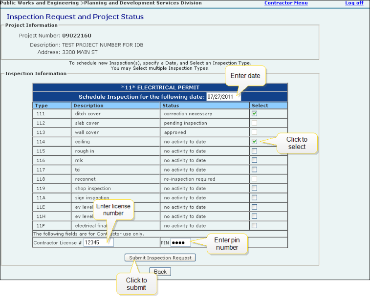The width and height of the screenshot is (370, 300).
Task: Open the Contractor Menu link
Action: (286, 3)
